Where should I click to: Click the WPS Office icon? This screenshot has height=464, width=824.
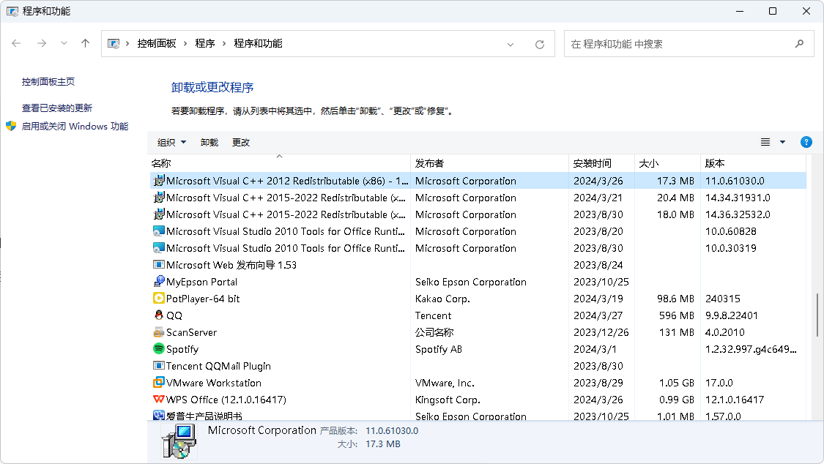pos(159,399)
